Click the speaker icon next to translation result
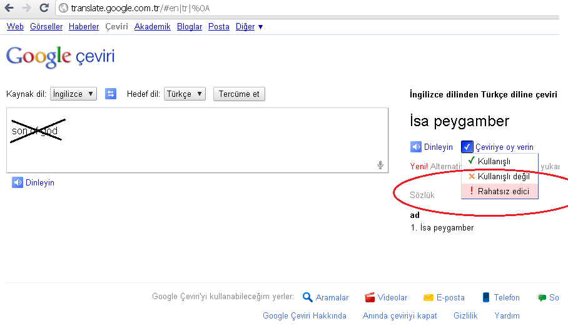The width and height of the screenshot is (568, 336). 415,147
